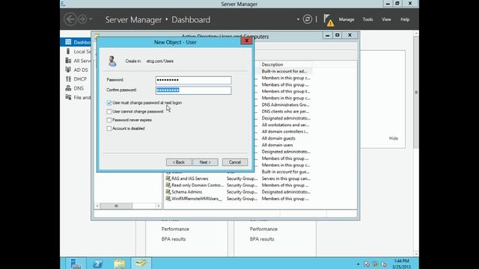Open File Explorer from the taskbar

120,264
